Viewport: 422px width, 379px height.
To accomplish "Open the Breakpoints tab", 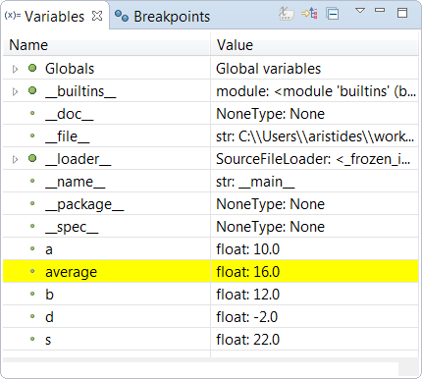I will (162, 16).
